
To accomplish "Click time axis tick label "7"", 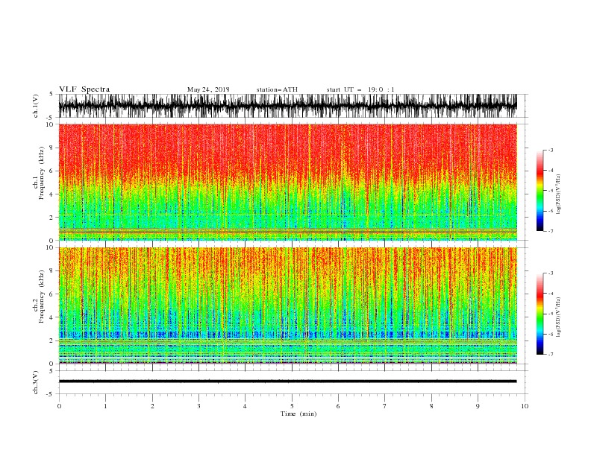I will coord(385,406).
